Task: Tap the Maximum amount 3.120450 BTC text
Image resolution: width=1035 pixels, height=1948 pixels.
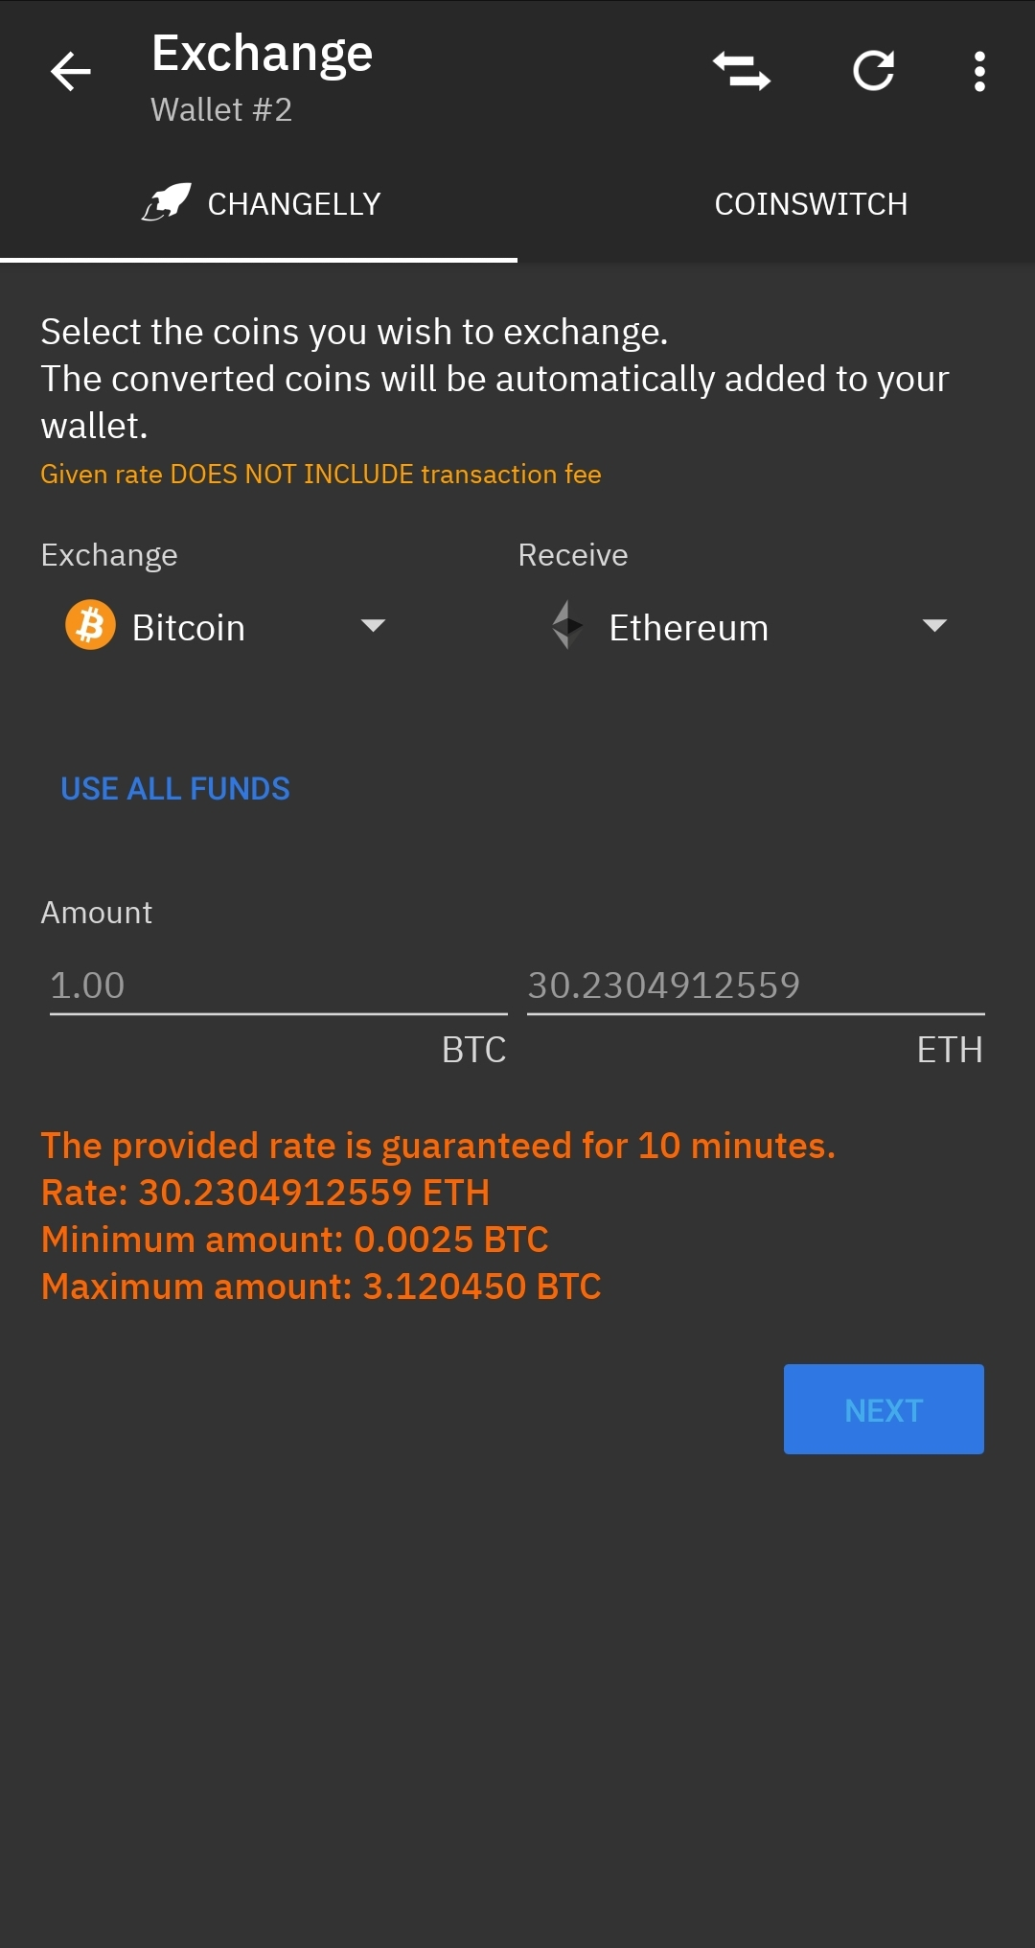Action: (321, 1287)
